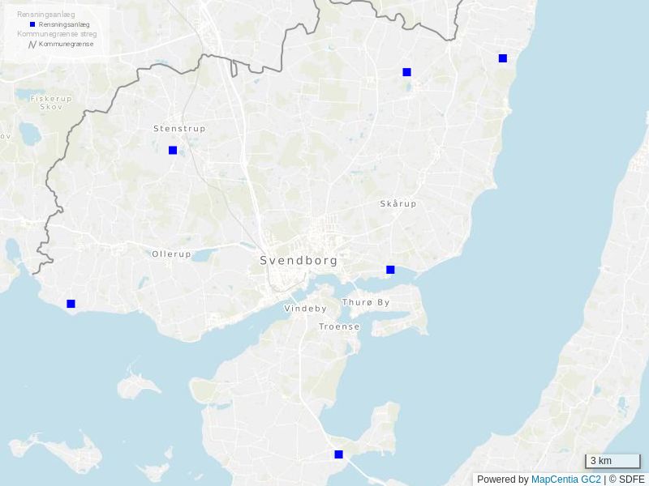Open the MapCentia GC2 link
Screen dimensions: 649x486
pyautogui.click(x=565, y=480)
